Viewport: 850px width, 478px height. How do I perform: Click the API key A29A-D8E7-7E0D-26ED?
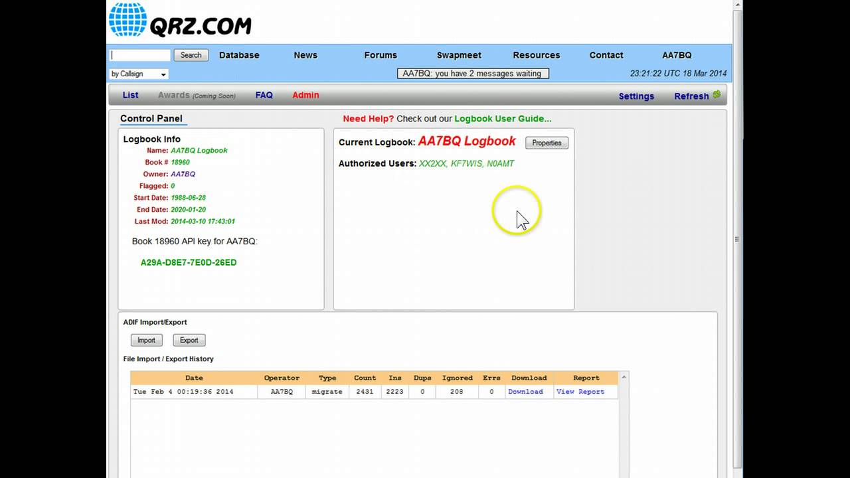189,262
